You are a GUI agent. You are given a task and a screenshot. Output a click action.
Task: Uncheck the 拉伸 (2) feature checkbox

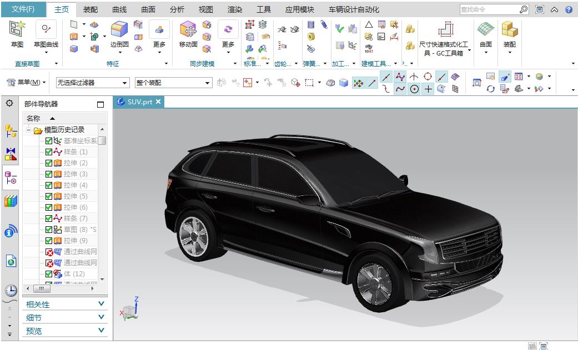(x=49, y=163)
